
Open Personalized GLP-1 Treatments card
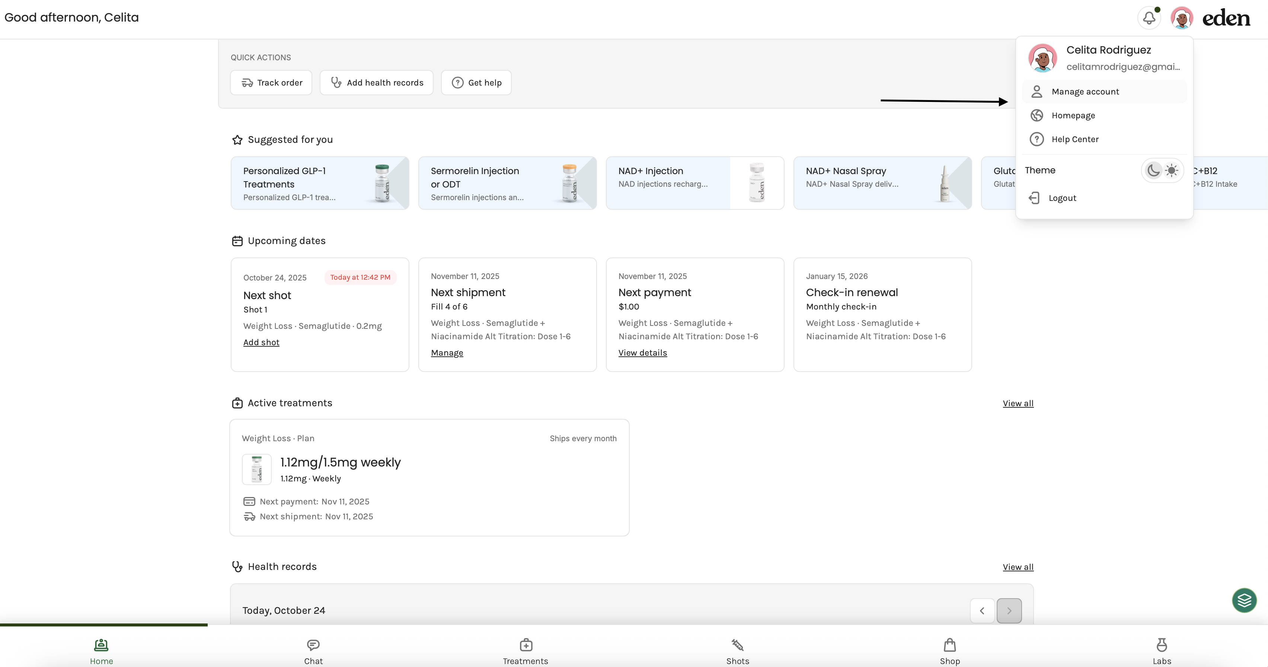320,183
